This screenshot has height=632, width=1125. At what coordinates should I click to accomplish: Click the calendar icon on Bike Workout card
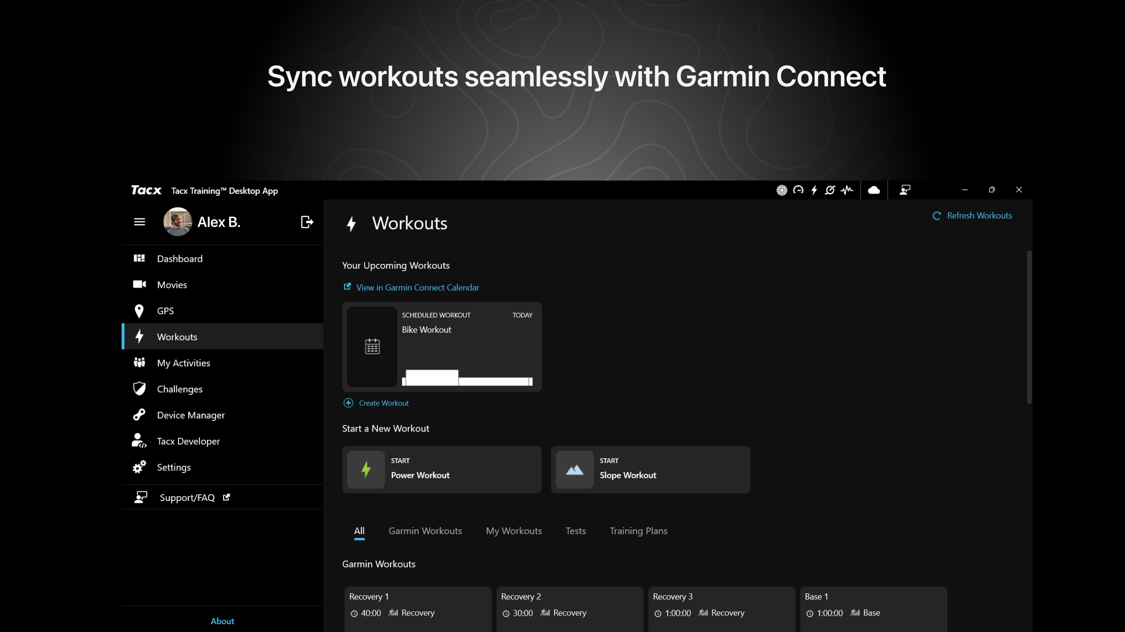pyautogui.click(x=372, y=347)
